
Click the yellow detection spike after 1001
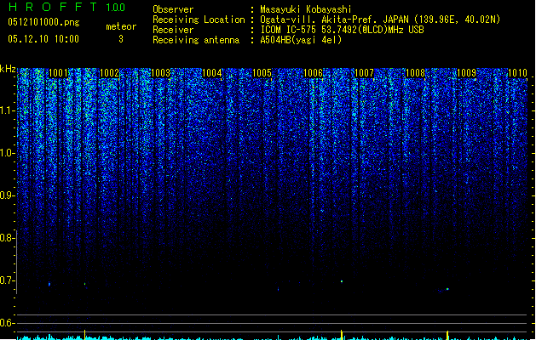[x=84, y=335]
